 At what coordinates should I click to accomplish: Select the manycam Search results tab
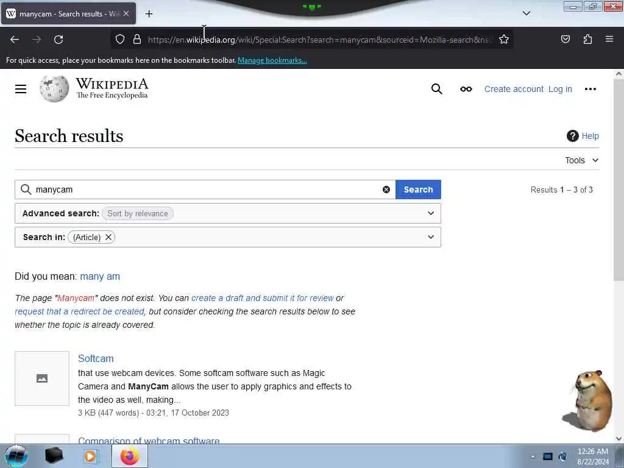(68, 13)
